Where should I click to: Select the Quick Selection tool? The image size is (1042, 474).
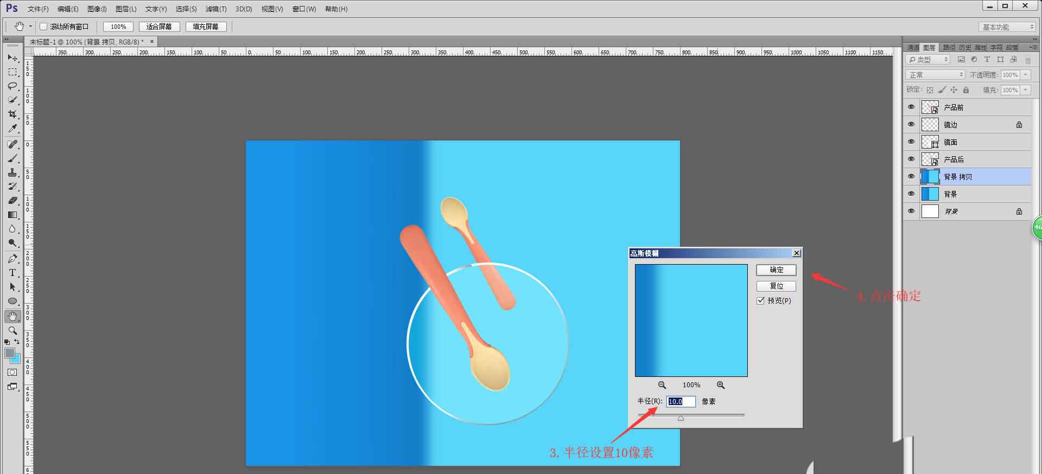(x=12, y=100)
